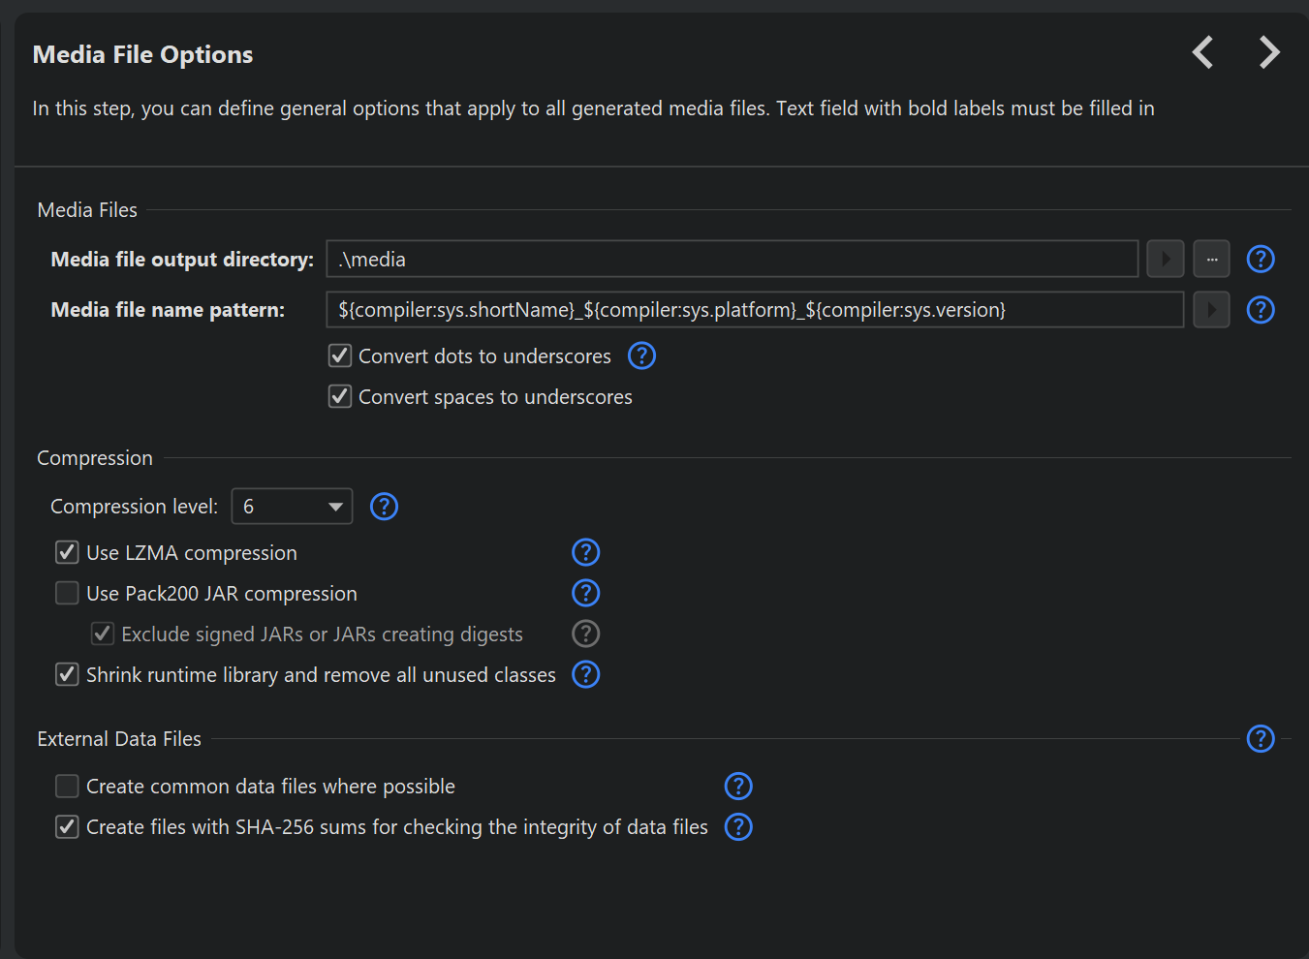Show help for SHA-256 sums option
1309x959 pixels.
tap(738, 827)
